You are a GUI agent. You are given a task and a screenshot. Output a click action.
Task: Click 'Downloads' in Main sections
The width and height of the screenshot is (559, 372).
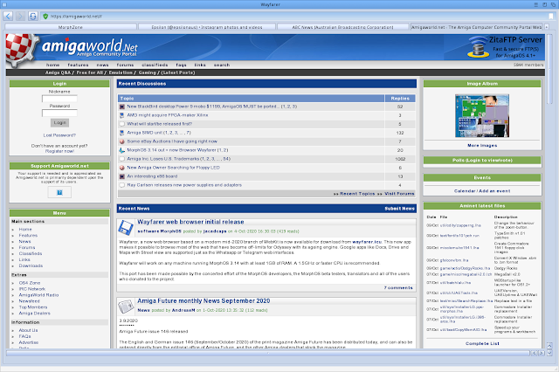[x=31, y=265]
